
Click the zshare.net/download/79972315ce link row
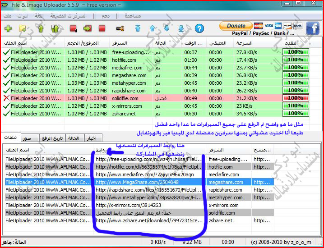click(x=139, y=220)
